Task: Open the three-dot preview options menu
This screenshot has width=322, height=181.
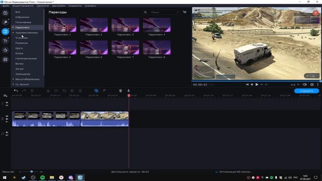Action: 317,84
